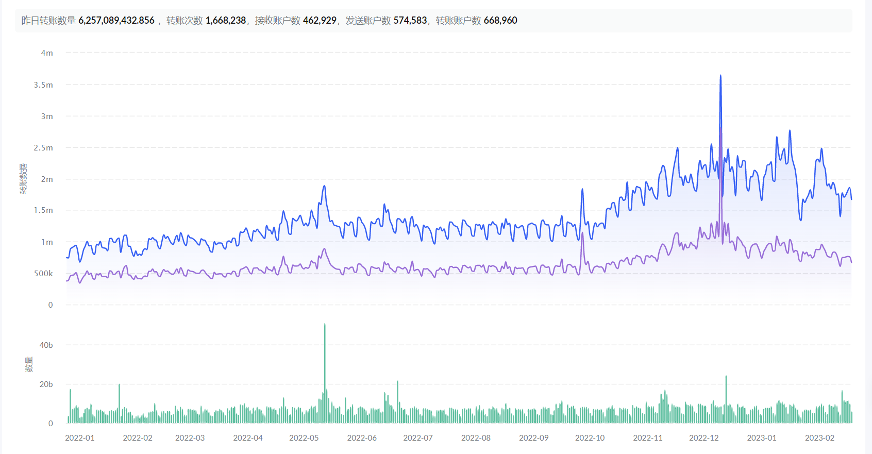Select the 2023-02 x-axis date label

819,438
